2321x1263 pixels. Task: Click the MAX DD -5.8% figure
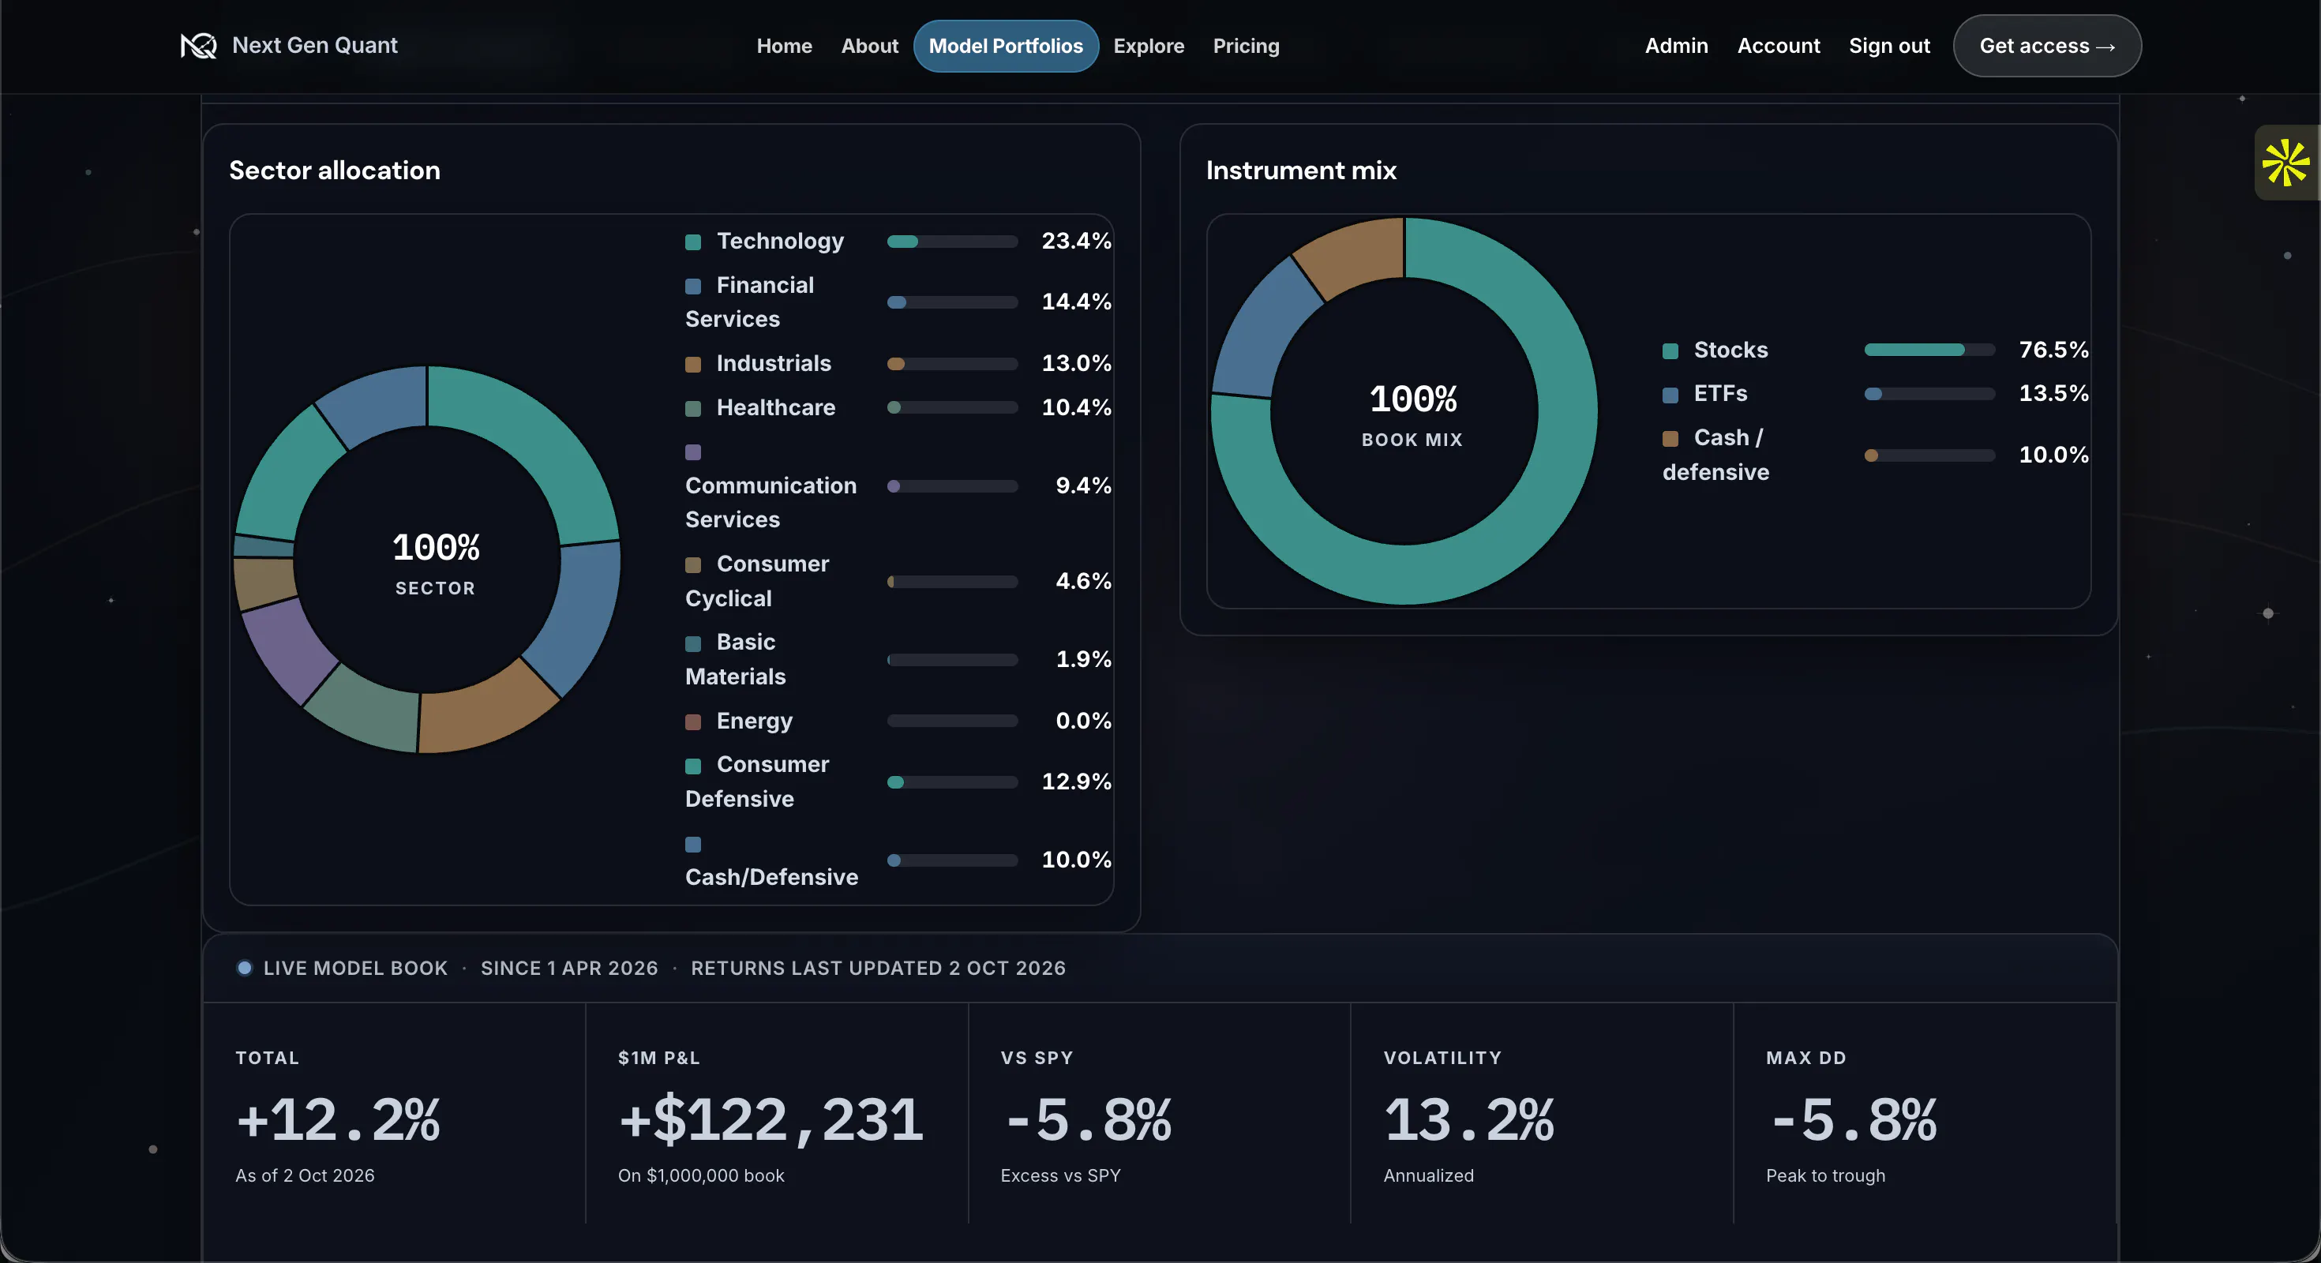pyautogui.click(x=1854, y=1119)
